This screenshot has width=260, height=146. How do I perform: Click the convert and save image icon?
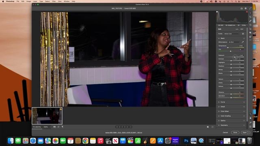[x=242, y=8]
